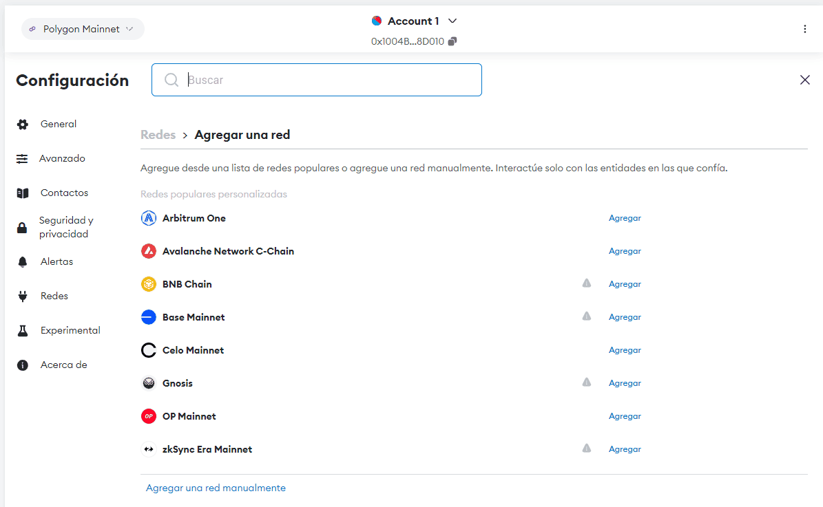This screenshot has width=823, height=507.
Task: Add BNB Chain using its Agregar link
Action: 625,284
